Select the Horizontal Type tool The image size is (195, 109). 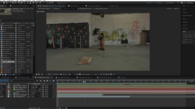pyautogui.click(x=24, y=3)
